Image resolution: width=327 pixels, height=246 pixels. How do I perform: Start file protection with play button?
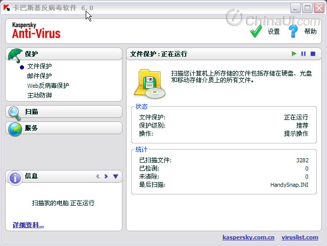pyautogui.click(x=294, y=54)
